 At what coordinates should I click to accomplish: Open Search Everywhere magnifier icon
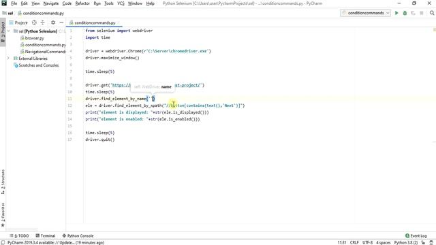point(432,13)
